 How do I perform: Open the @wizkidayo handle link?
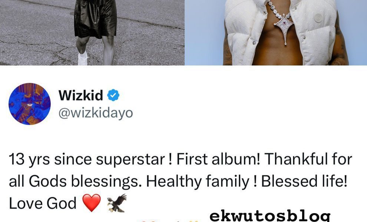coord(96,113)
